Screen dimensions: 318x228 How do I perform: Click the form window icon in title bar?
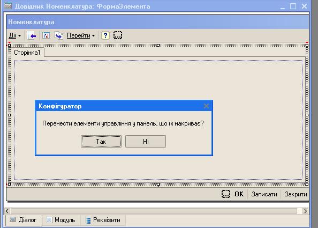click(x=8, y=6)
